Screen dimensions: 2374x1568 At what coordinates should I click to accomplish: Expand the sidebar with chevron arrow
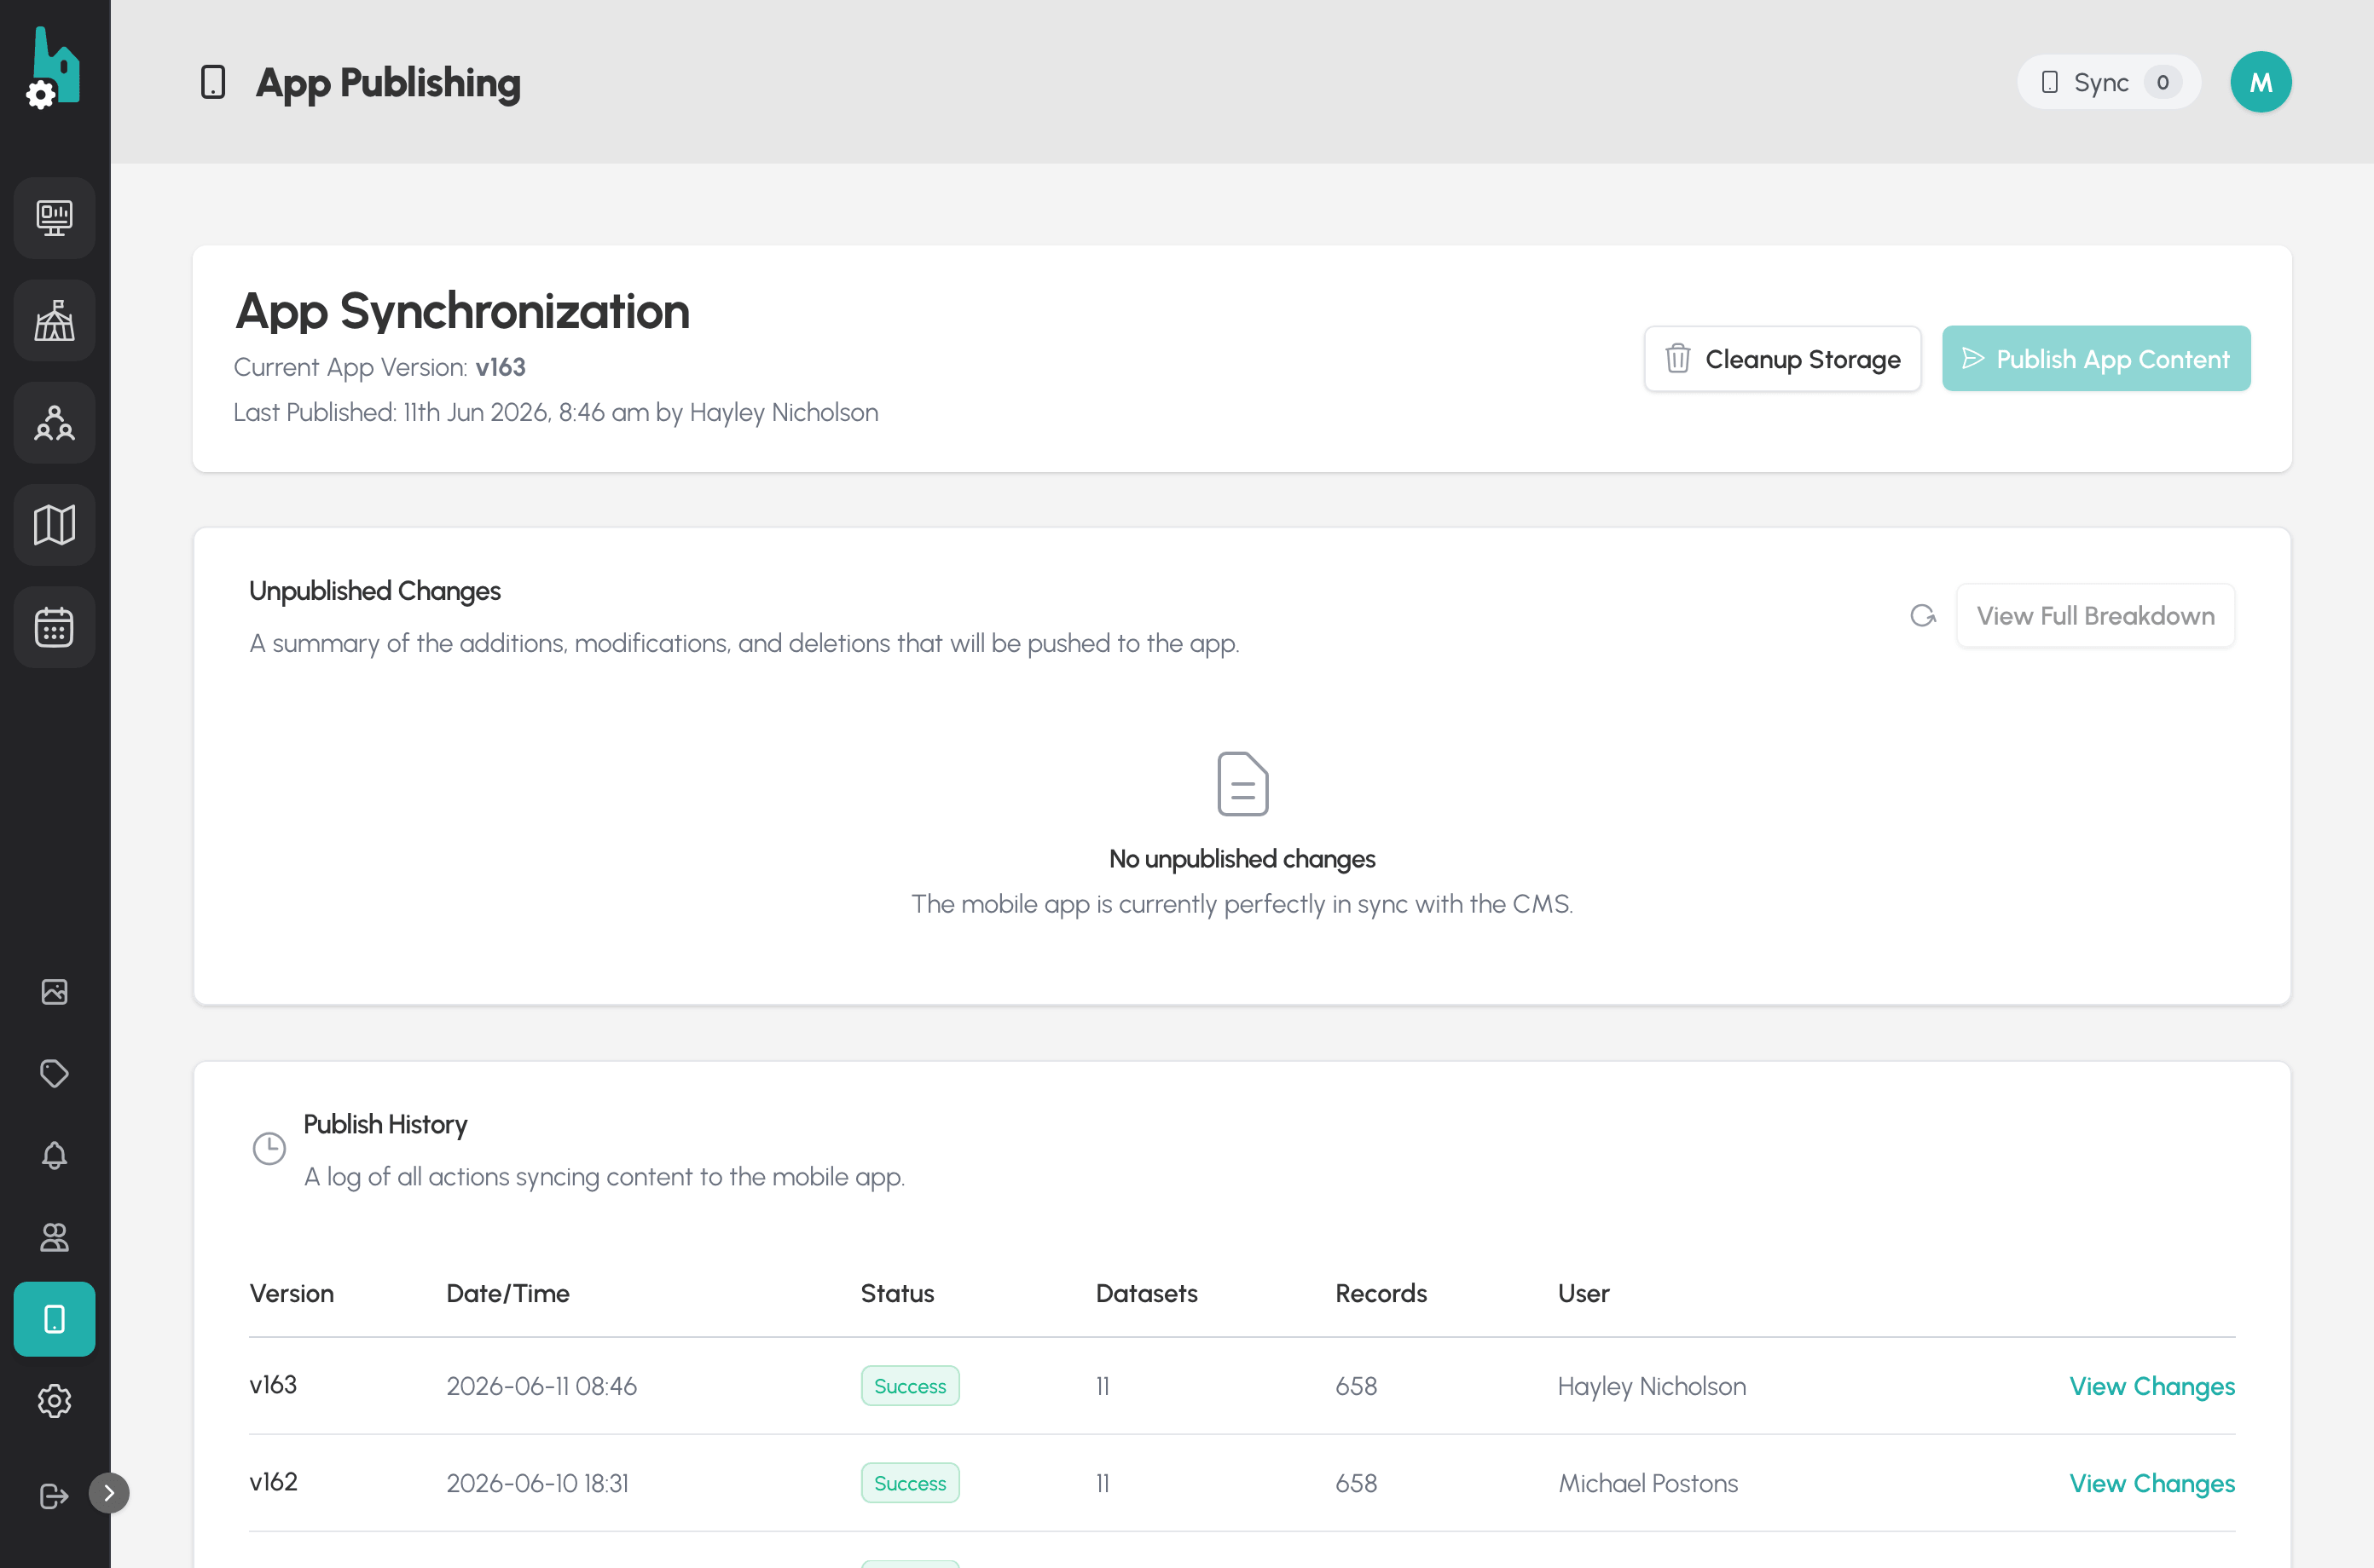109,1493
